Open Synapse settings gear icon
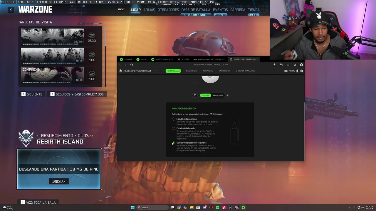 [295, 65]
